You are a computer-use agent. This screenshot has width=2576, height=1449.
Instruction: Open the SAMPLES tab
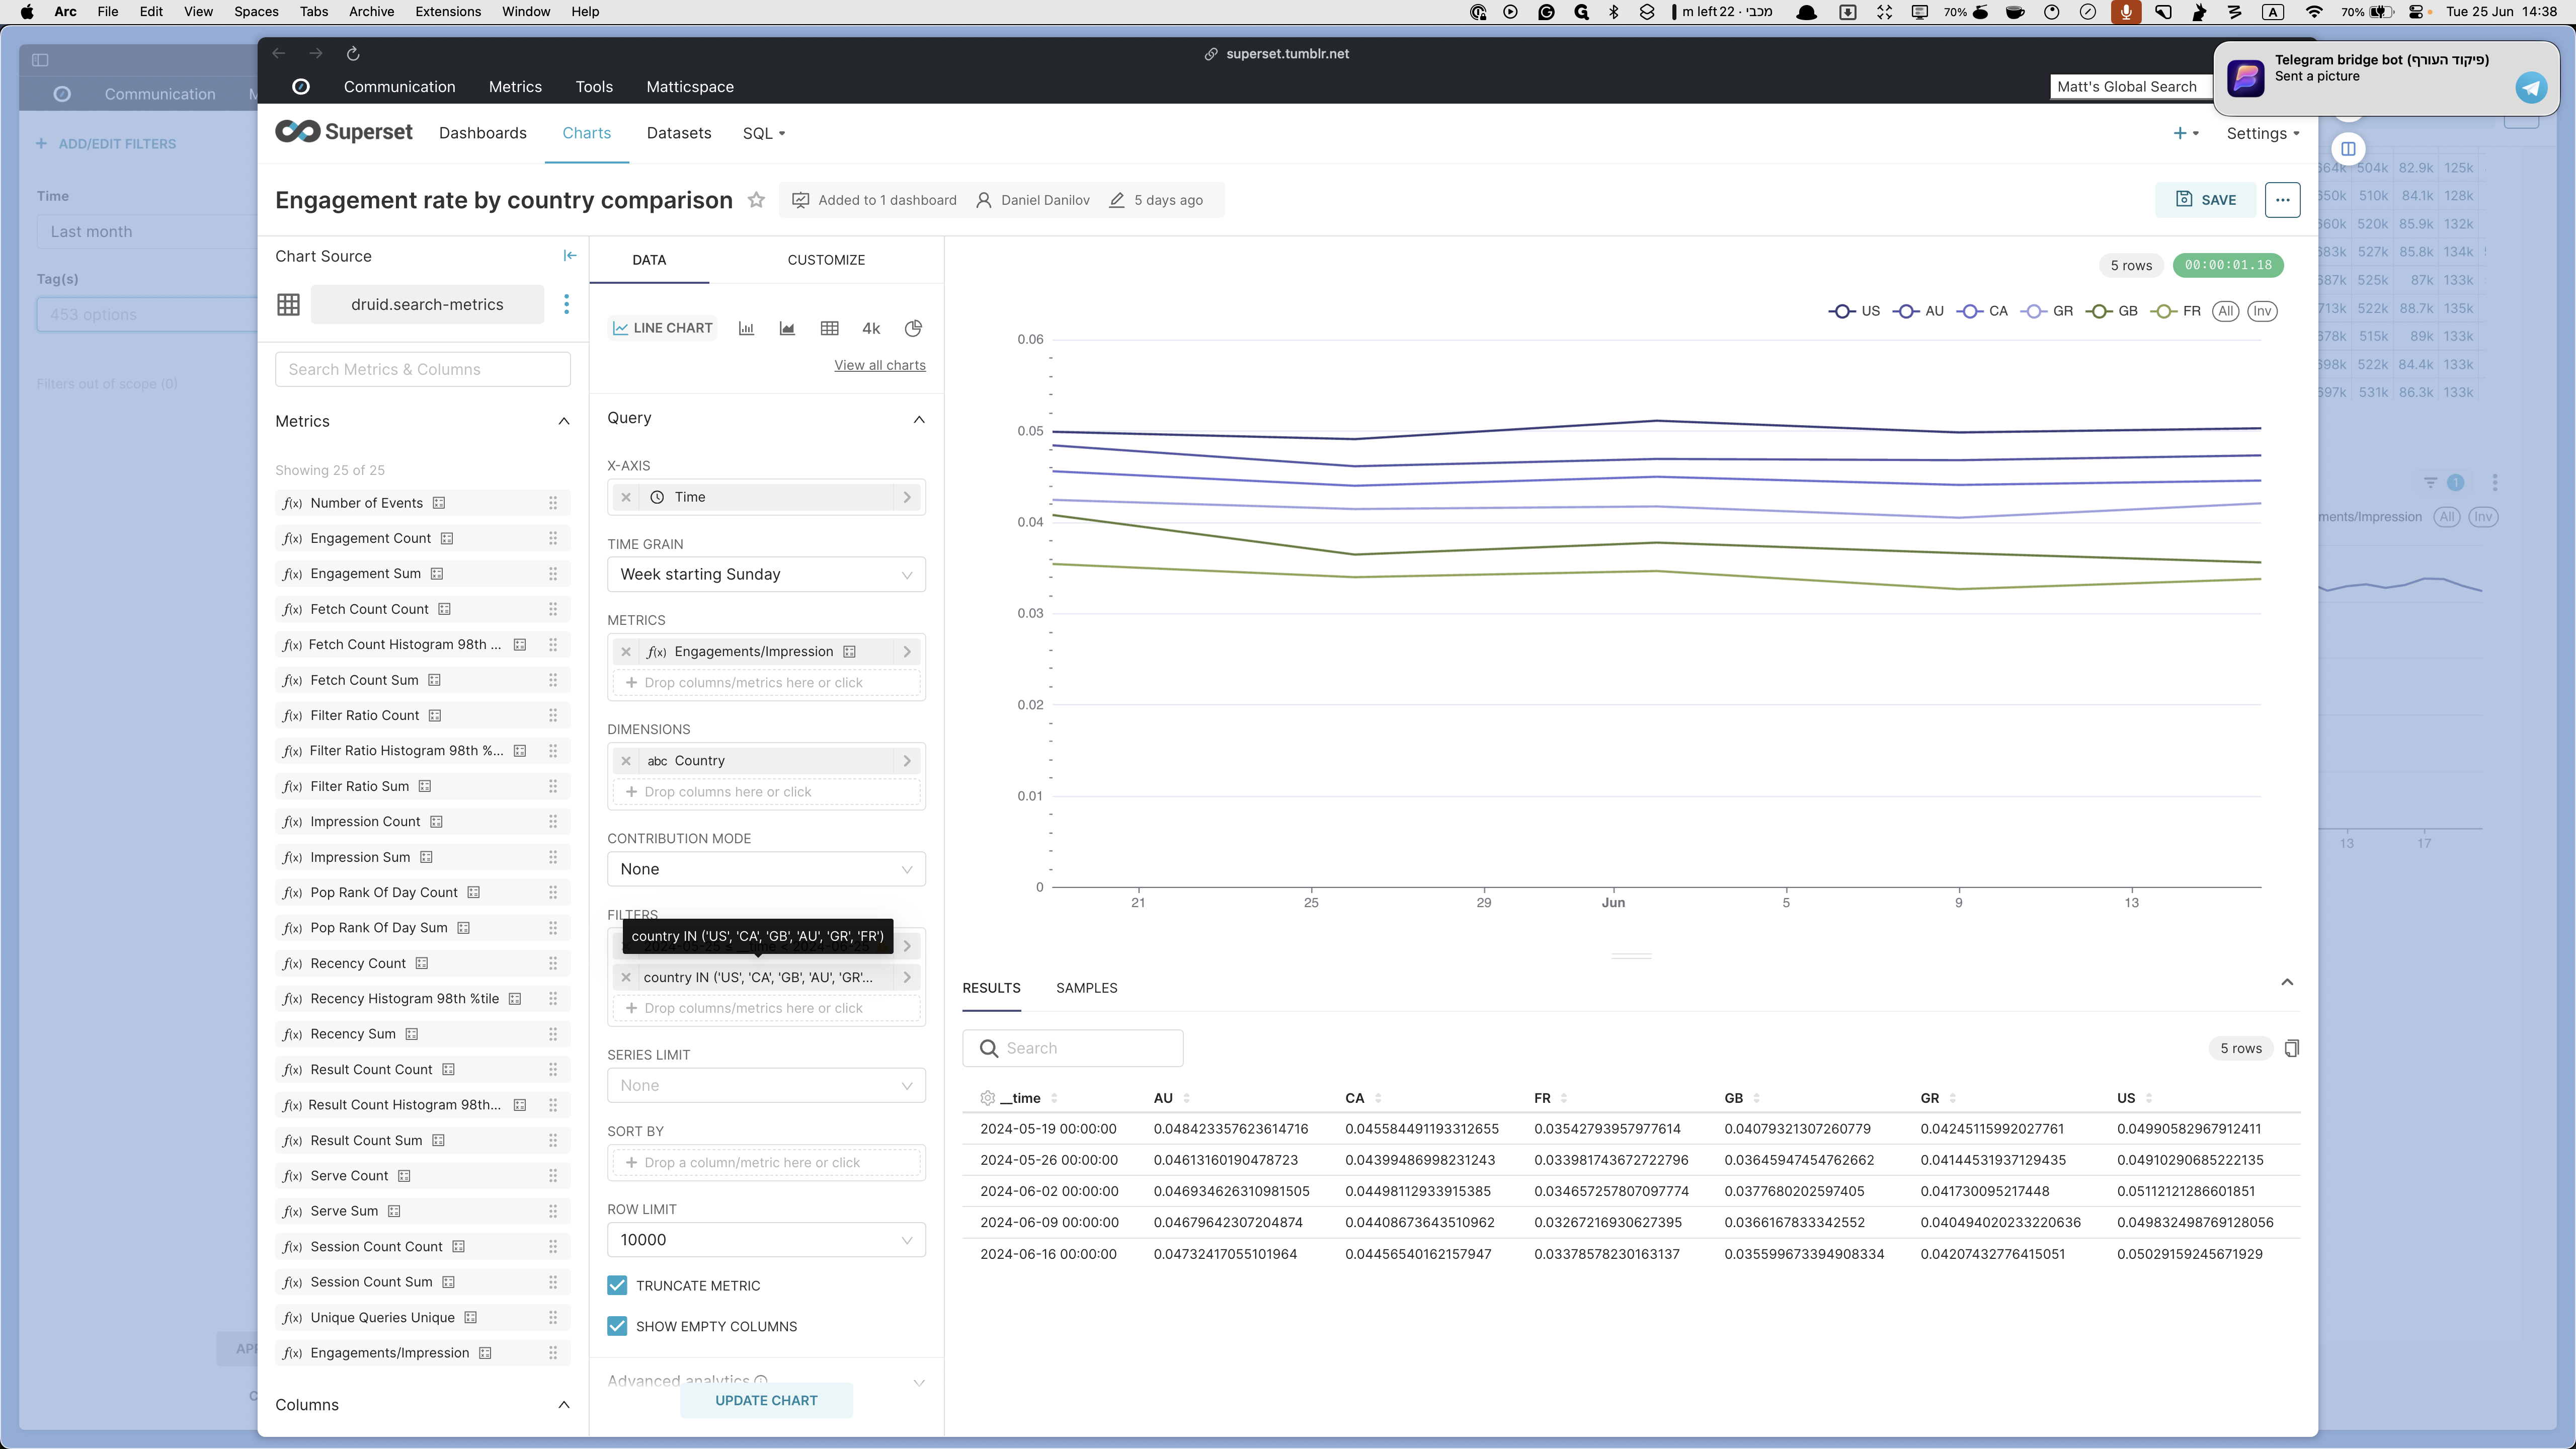point(1086,988)
